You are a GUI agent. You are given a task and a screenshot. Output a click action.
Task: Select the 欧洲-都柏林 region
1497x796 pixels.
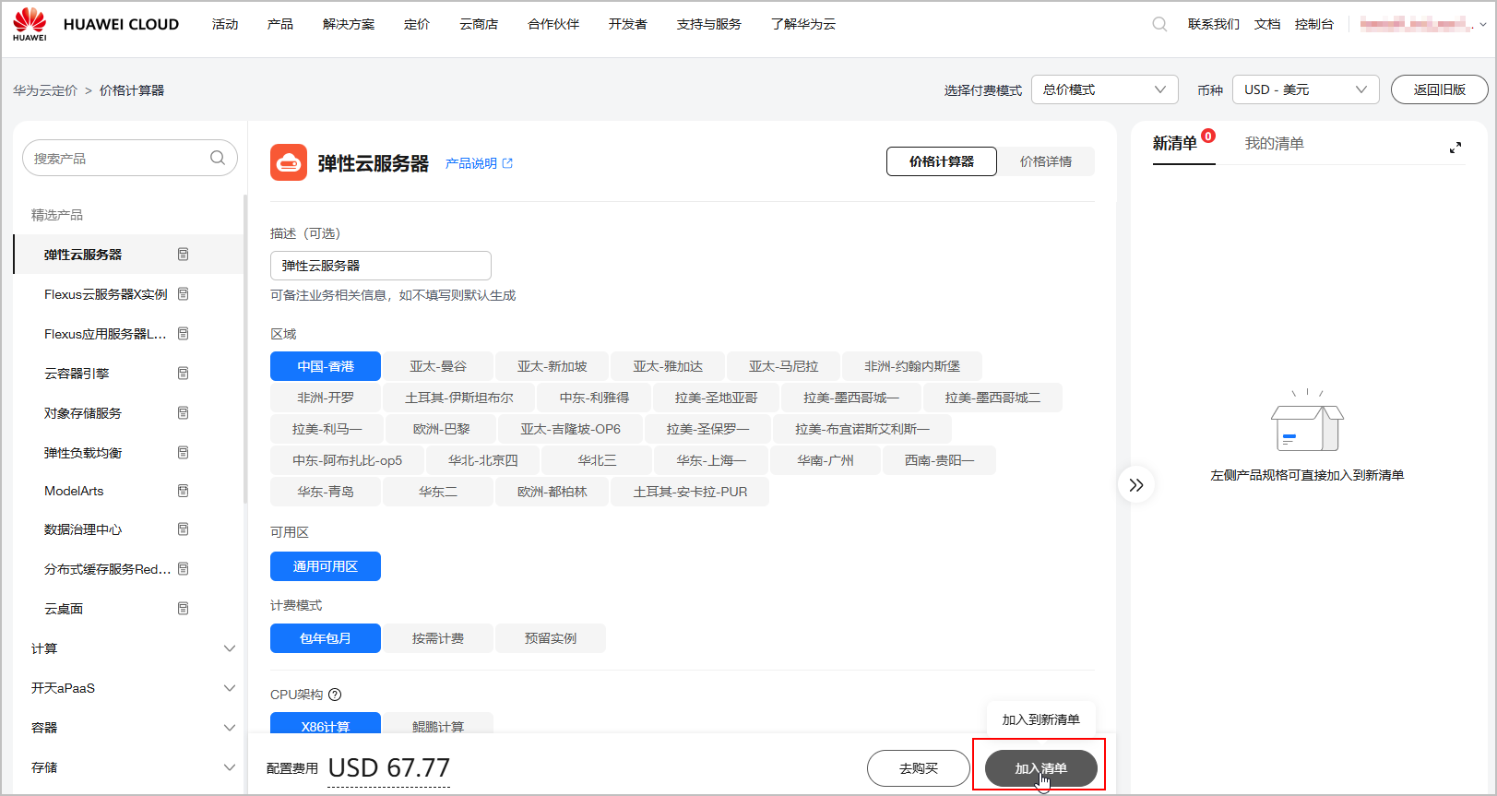[552, 492]
